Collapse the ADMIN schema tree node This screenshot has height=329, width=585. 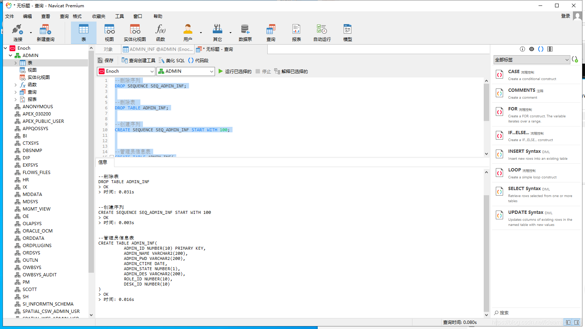11,56
